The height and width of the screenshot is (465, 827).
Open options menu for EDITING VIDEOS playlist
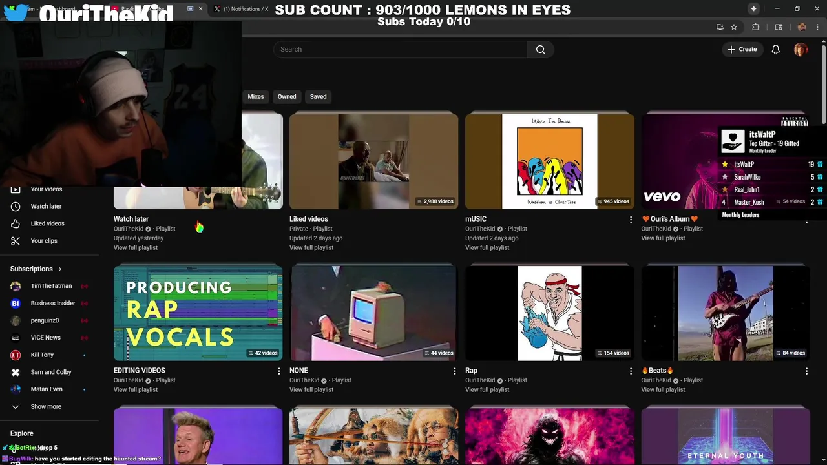click(x=279, y=371)
